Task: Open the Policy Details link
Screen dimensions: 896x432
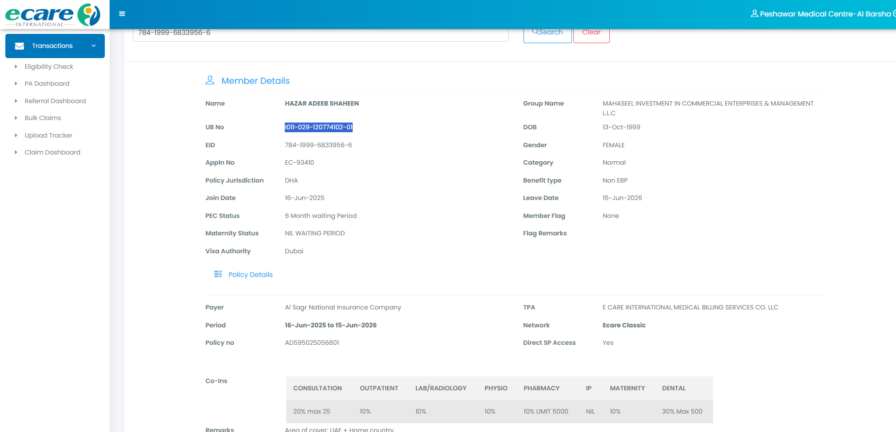Action: pos(250,275)
